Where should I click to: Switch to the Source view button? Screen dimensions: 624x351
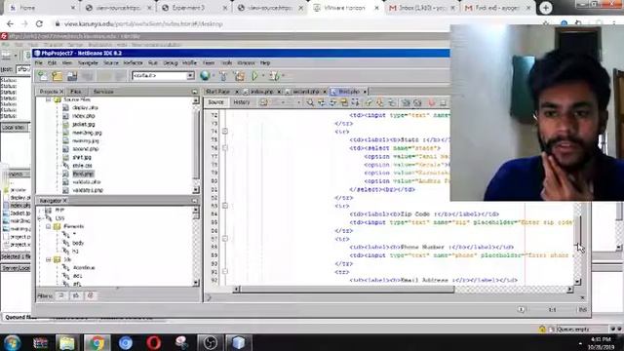tap(216, 102)
